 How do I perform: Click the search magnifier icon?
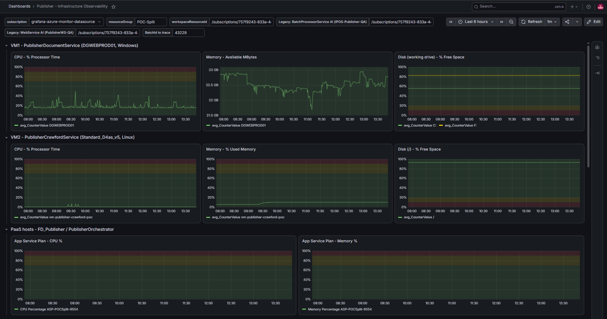pos(476,6)
